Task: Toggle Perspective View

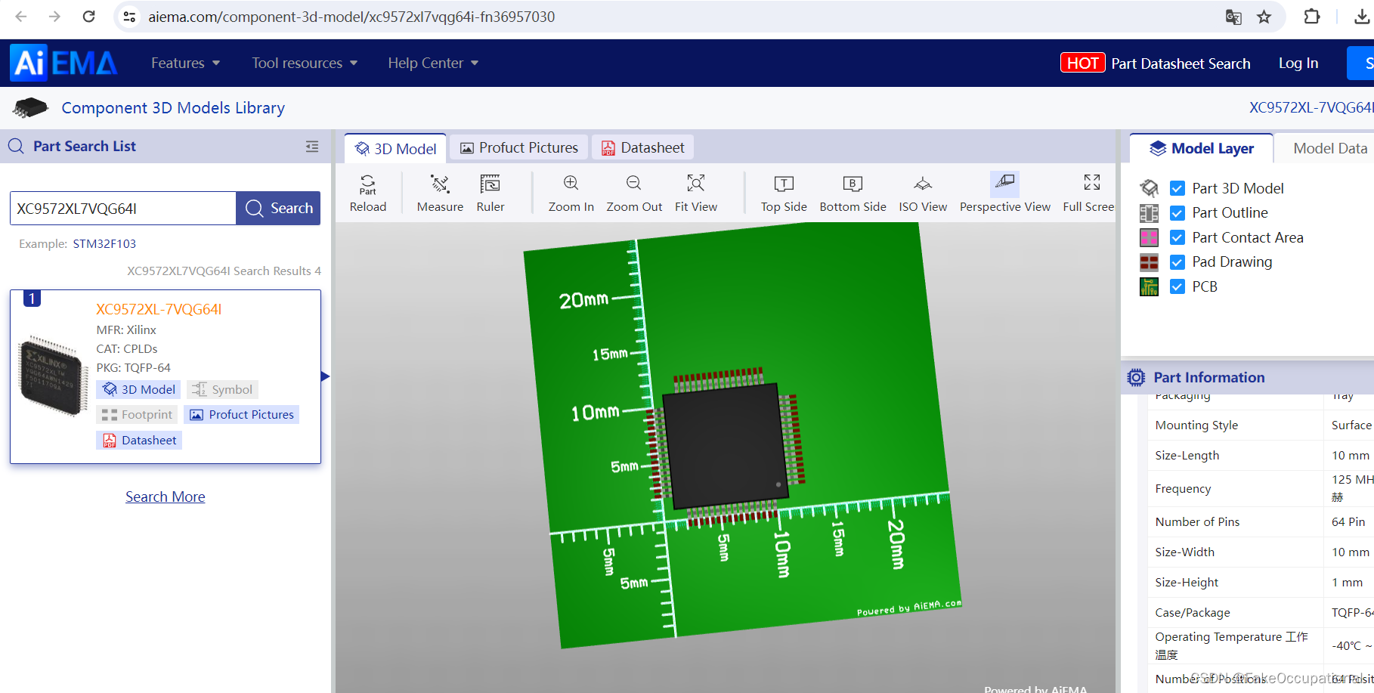Action: coord(1004,193)
